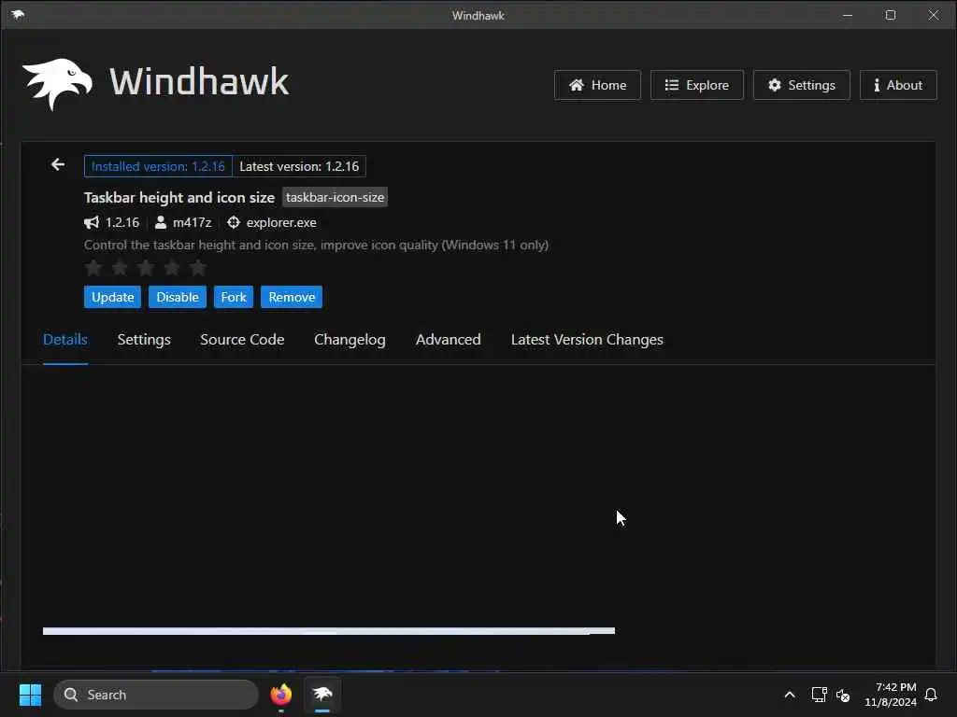Viewport: 957px width, 717px height.
Task: Click the Windhawk taskbar icon
Action: pos(322,695)
